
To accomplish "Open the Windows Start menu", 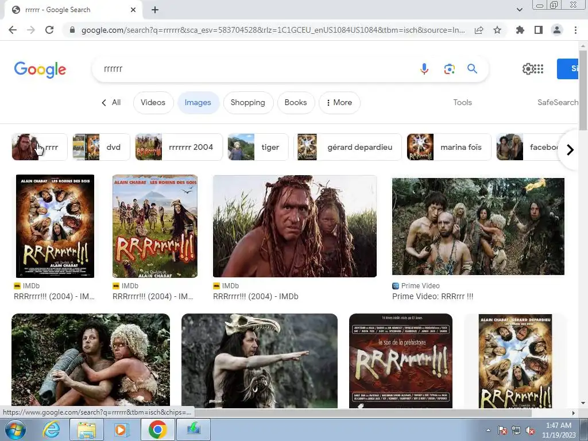I will coord(16,430).
